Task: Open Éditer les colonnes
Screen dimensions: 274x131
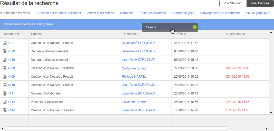Action: pos(153,13)
